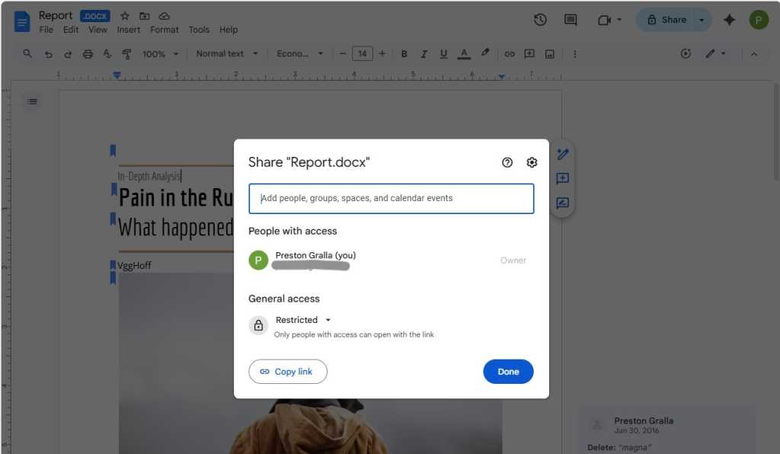Open the Format menu
The height and width of the screenshot is (454, 780).
coord(164,29)
